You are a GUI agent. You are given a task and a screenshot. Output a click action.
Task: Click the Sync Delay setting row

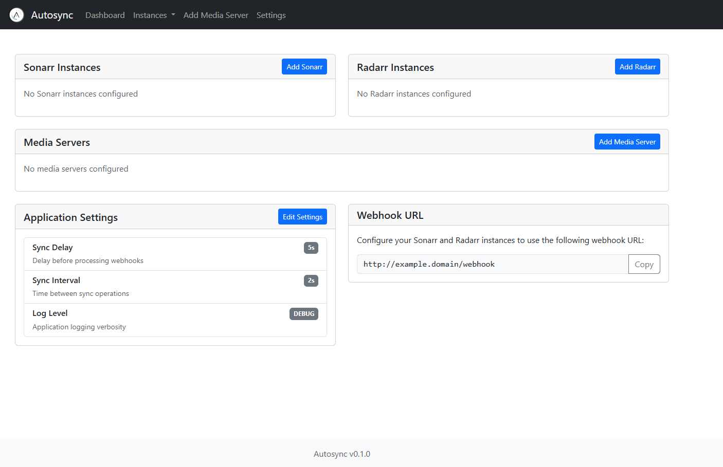click(x=175, y=254)
